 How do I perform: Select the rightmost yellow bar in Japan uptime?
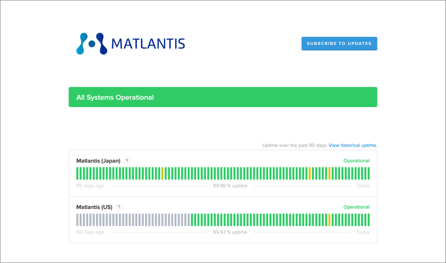tap(329, 173)
